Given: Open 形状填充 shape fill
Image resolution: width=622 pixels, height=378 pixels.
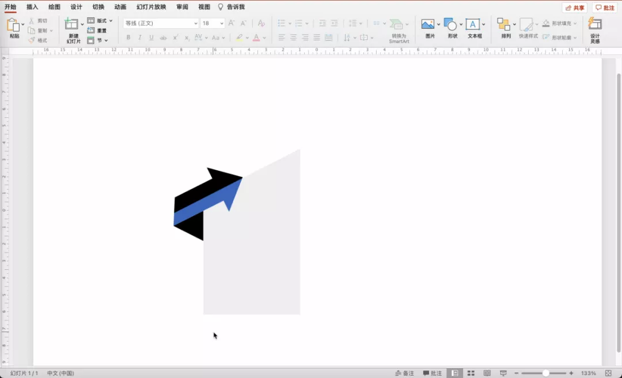Looking at the screenshot, I should click(559, 24).
